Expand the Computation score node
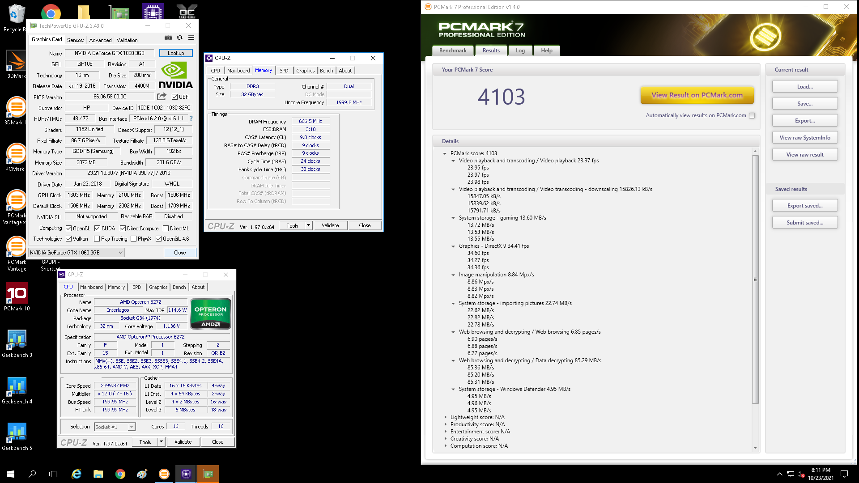 [x=446, y=446]
